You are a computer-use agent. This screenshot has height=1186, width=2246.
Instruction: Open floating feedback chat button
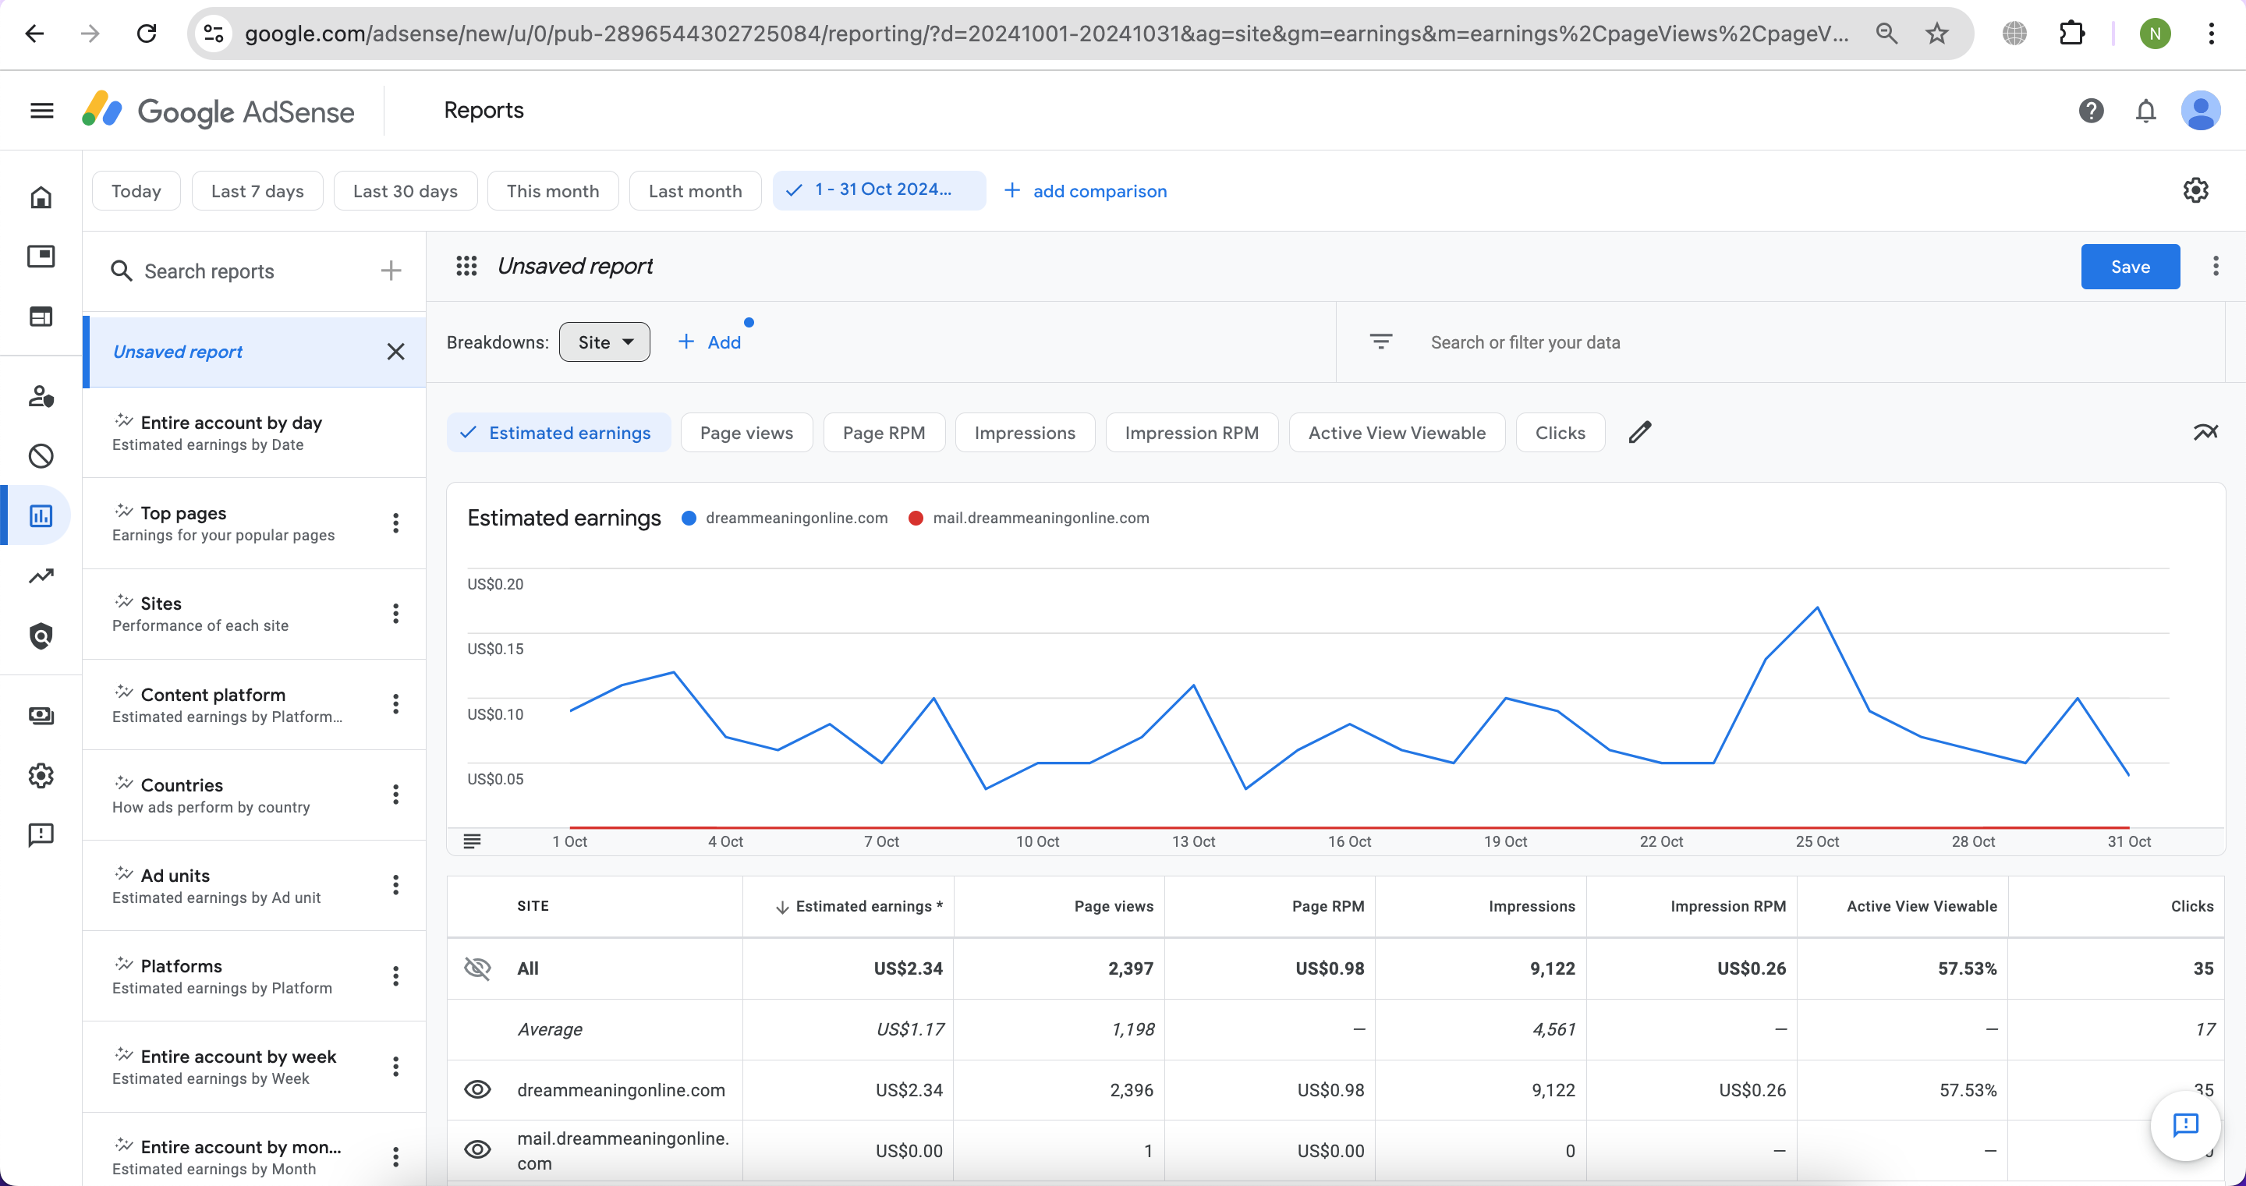coord(2185,1125)
